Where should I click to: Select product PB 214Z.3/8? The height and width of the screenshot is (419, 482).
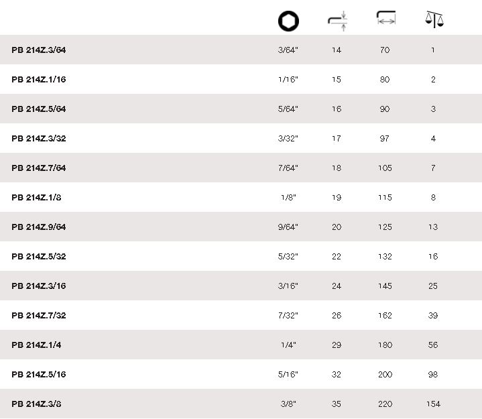[36, 404]
